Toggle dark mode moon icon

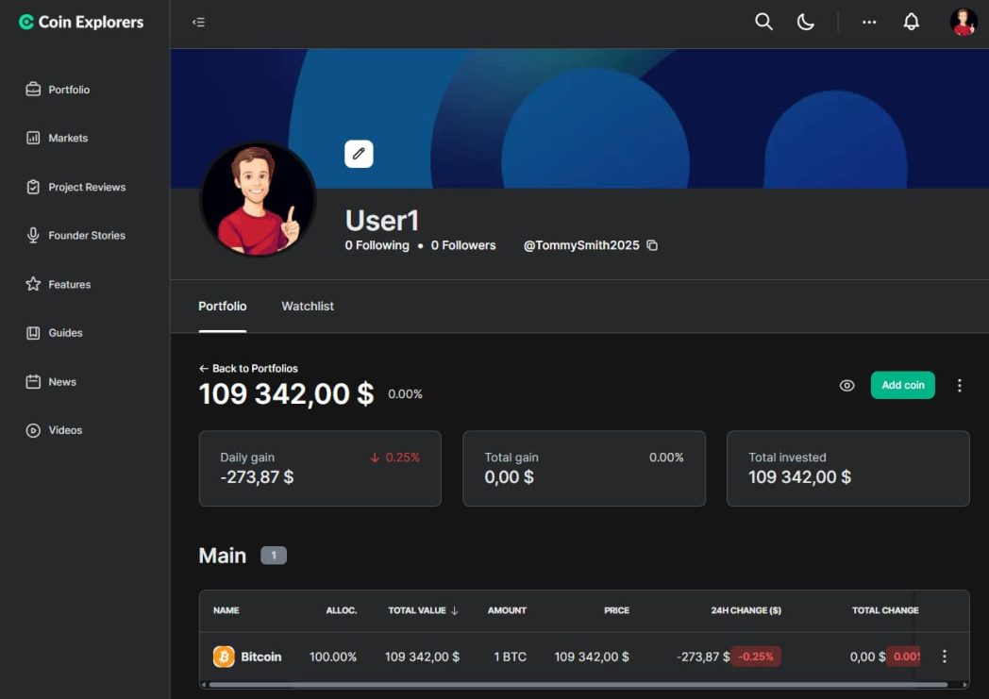pos(806,22)
